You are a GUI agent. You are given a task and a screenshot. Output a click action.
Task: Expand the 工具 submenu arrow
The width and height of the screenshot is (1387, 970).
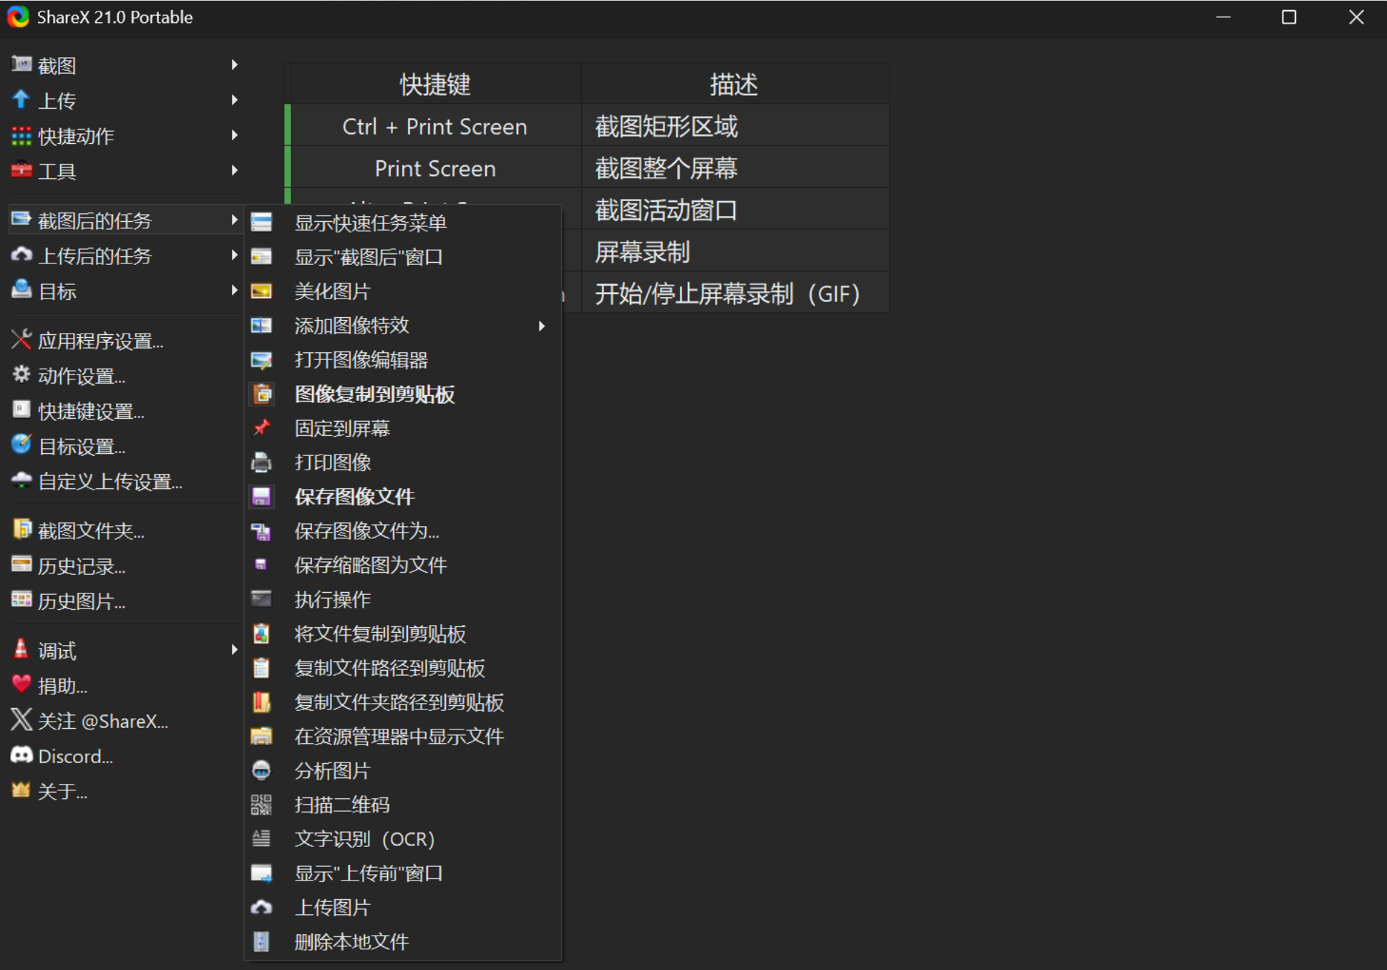pyautogui.click(x=234, y=170)
